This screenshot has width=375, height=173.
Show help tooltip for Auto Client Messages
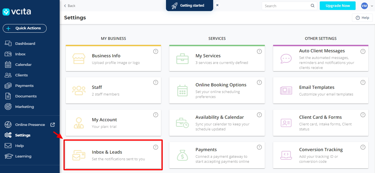(x=363, y=51)
